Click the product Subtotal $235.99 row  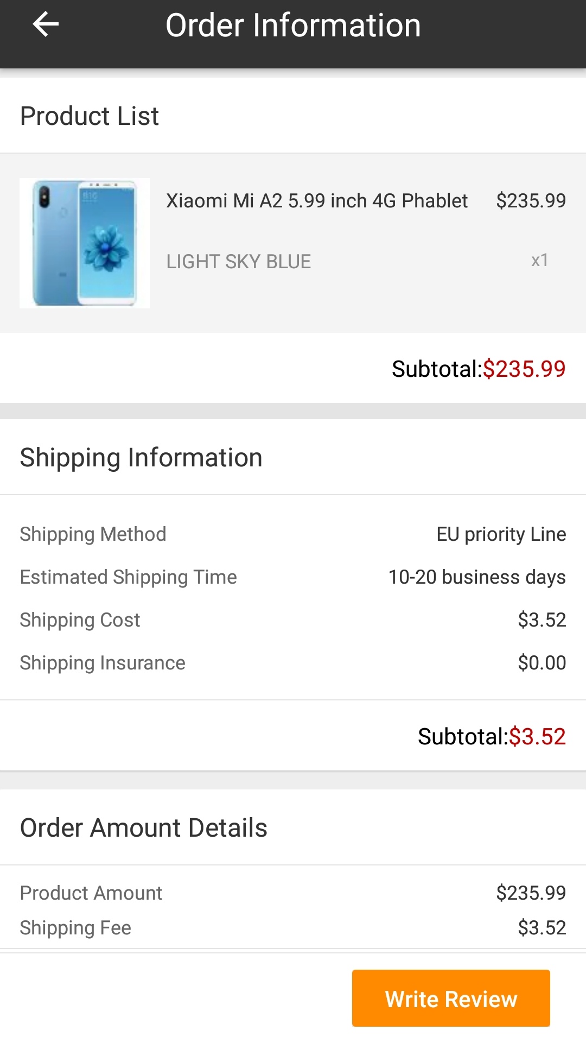(x=479, y=369)
